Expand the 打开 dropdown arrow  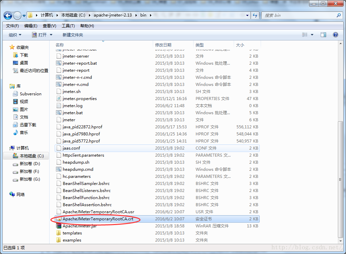[51, 35]
